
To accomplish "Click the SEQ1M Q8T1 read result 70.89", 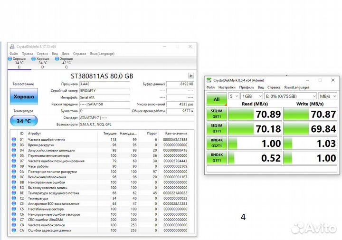I will (255, 114).
